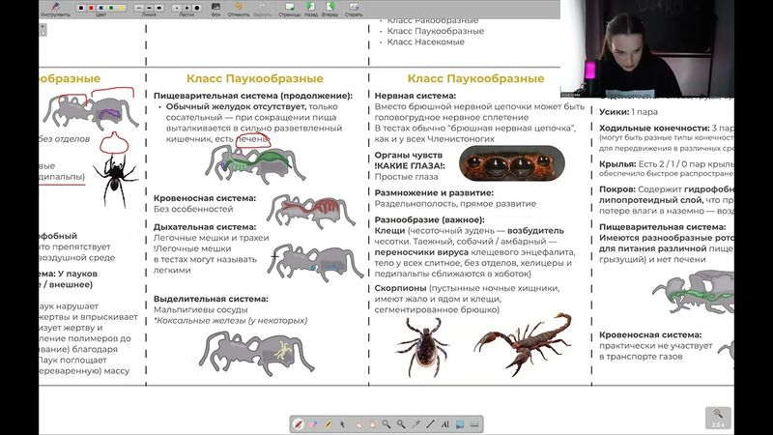Choose the thick line width
Screen dimensions: 773x435
click(x=159, y=8)
